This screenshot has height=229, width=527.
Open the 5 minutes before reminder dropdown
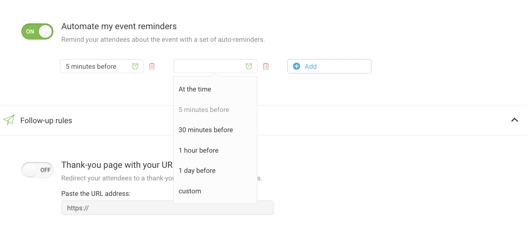[x=102, y=66]
